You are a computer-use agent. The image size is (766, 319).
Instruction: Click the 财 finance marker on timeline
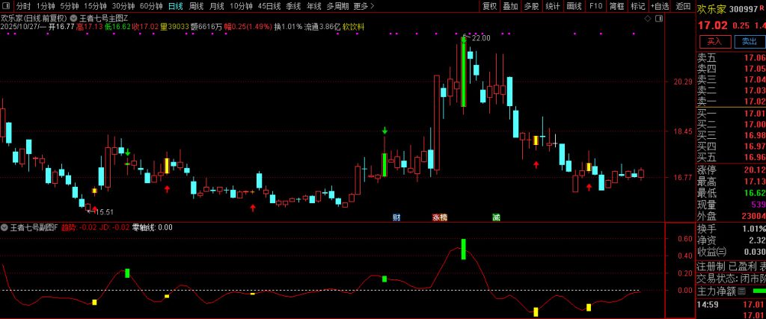(x=396, y=217)
